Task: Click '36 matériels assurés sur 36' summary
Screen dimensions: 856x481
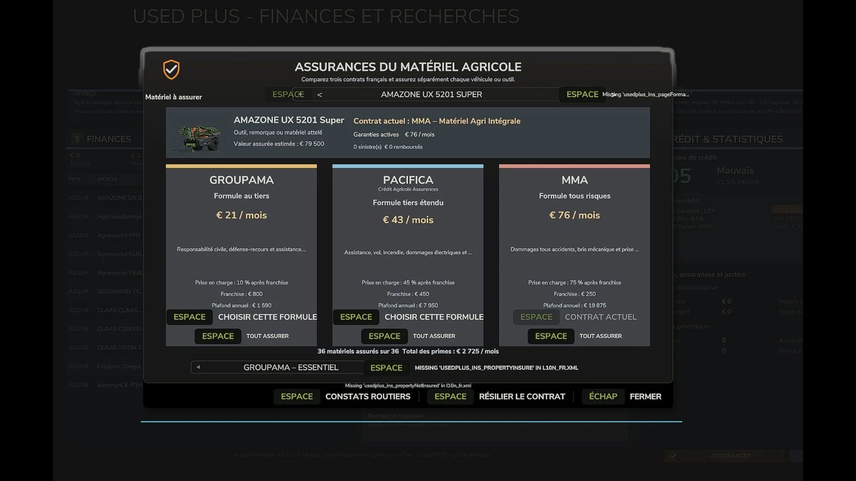Action: coord(358,351)
